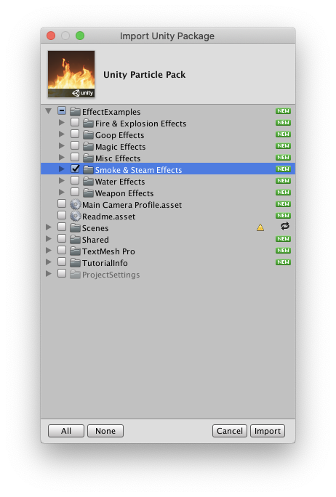
Task: Enable the Fire & Explosion Effects checkbox
Action: (x=75, y=122)
